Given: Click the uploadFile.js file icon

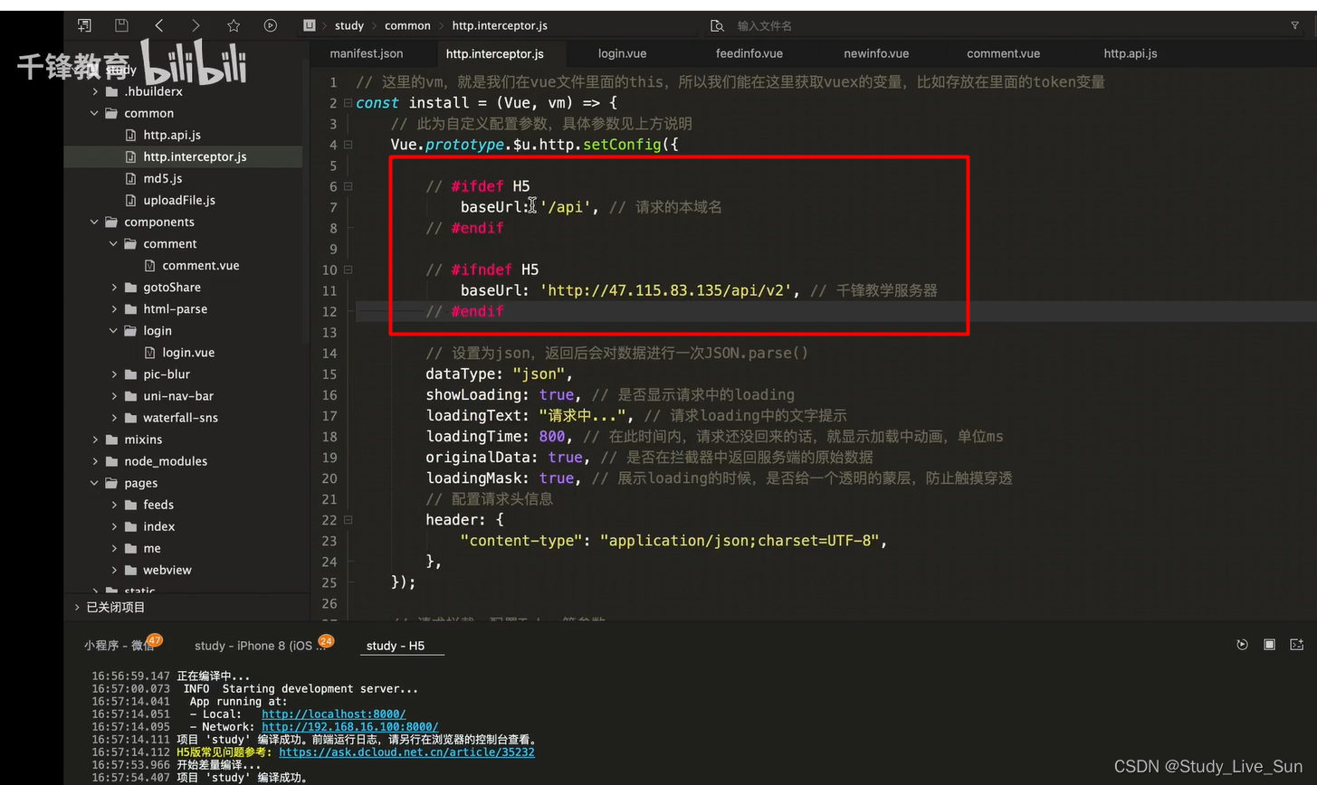Looking at the screenshot, I should (130, 200).
